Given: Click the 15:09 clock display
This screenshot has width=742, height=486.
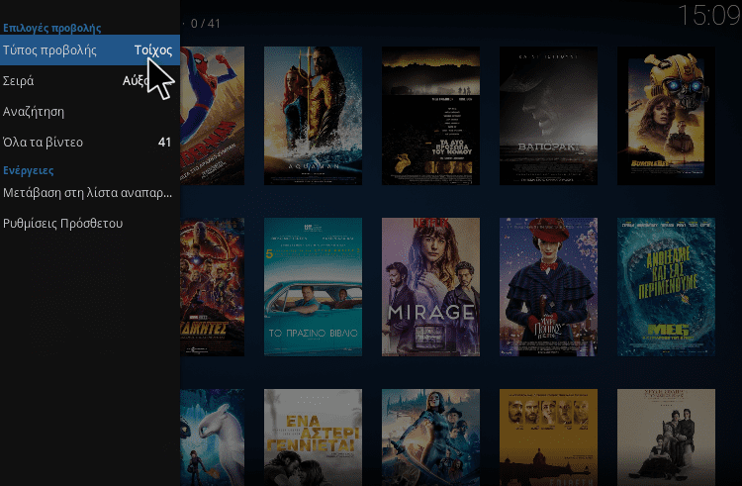Looking at the screenshot, I should pos(709,15).
